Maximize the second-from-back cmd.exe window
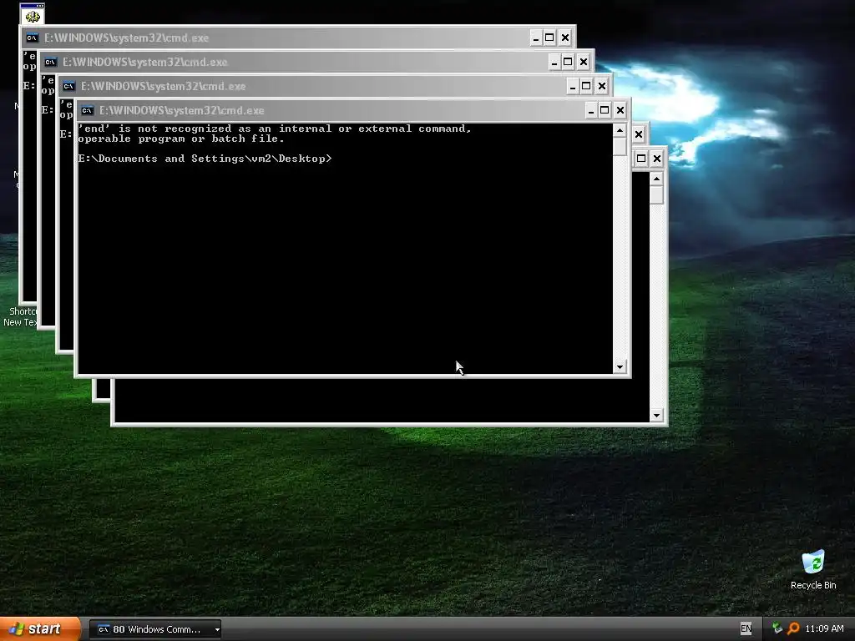The width and height of the screenshot is (855, 641). click(568, 62)
